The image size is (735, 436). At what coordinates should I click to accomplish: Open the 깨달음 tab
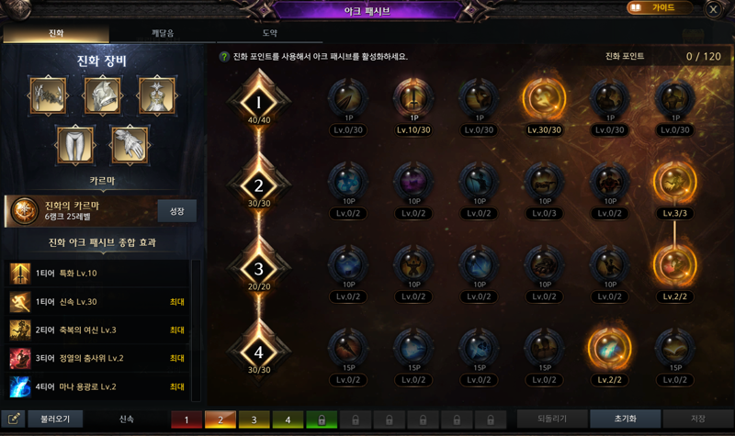tap(163, 33)
